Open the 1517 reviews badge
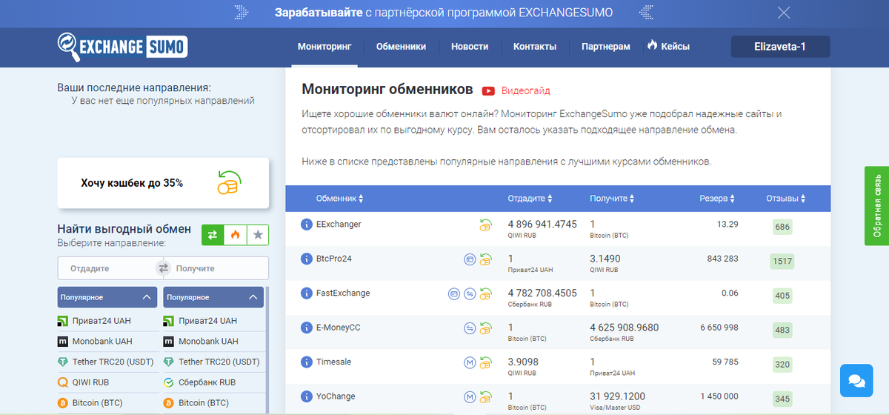Viewport: 889px width, 415px height. pyautogui.click(x=782, y=261)
